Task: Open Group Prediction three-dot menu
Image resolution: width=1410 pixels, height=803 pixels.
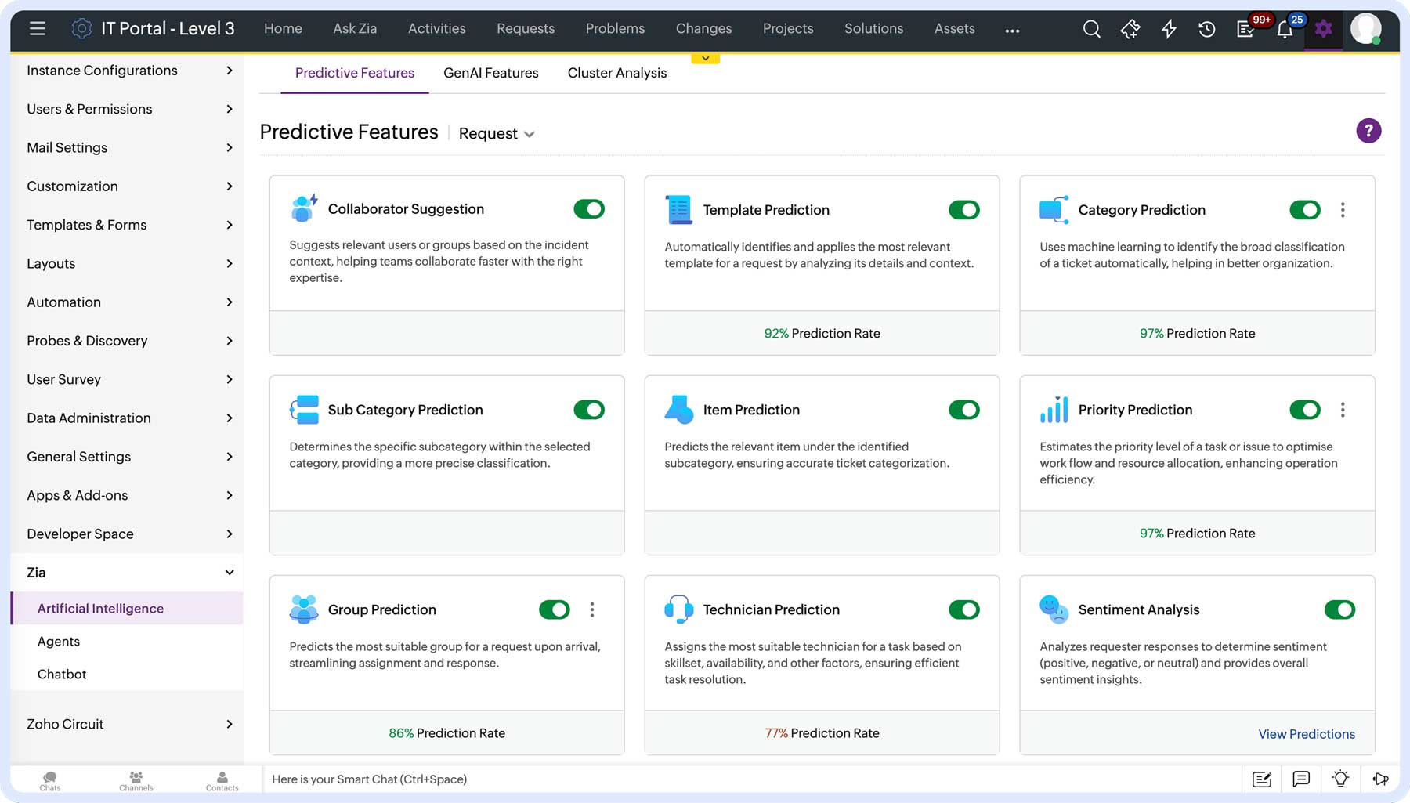Action: tap(592, 609)
